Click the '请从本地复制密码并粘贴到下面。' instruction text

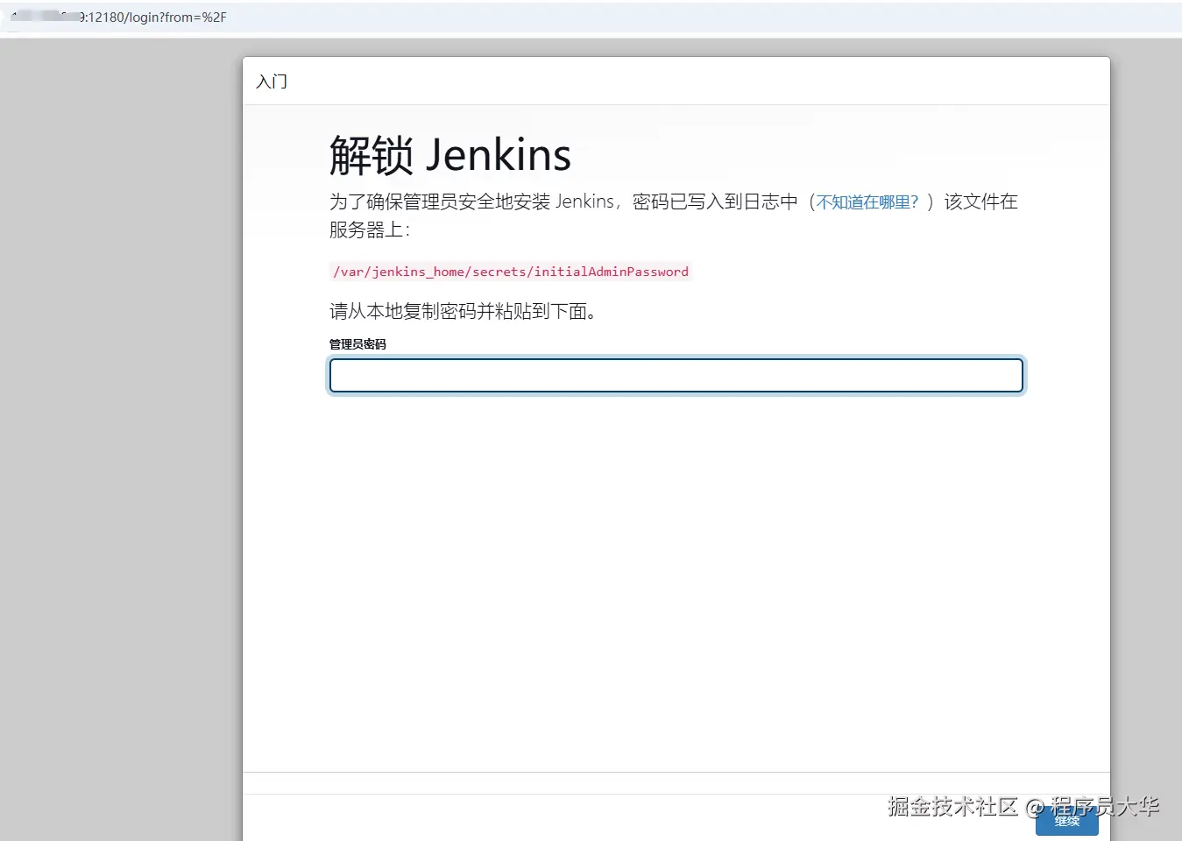[463, 311]
